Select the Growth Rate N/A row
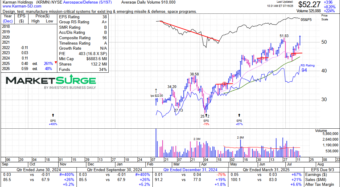Viewport: 340px width, 187px height. point(83,48)
